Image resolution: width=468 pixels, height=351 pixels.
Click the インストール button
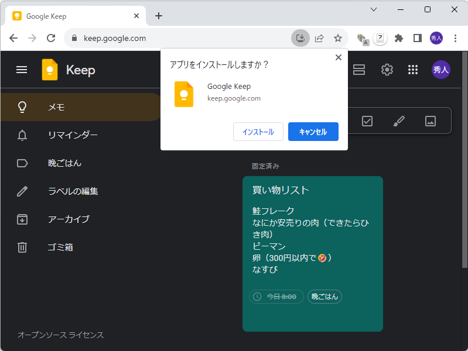[x=258, y=132]
